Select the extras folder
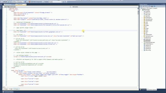166x93 pixels. click(x=147, y=24)
